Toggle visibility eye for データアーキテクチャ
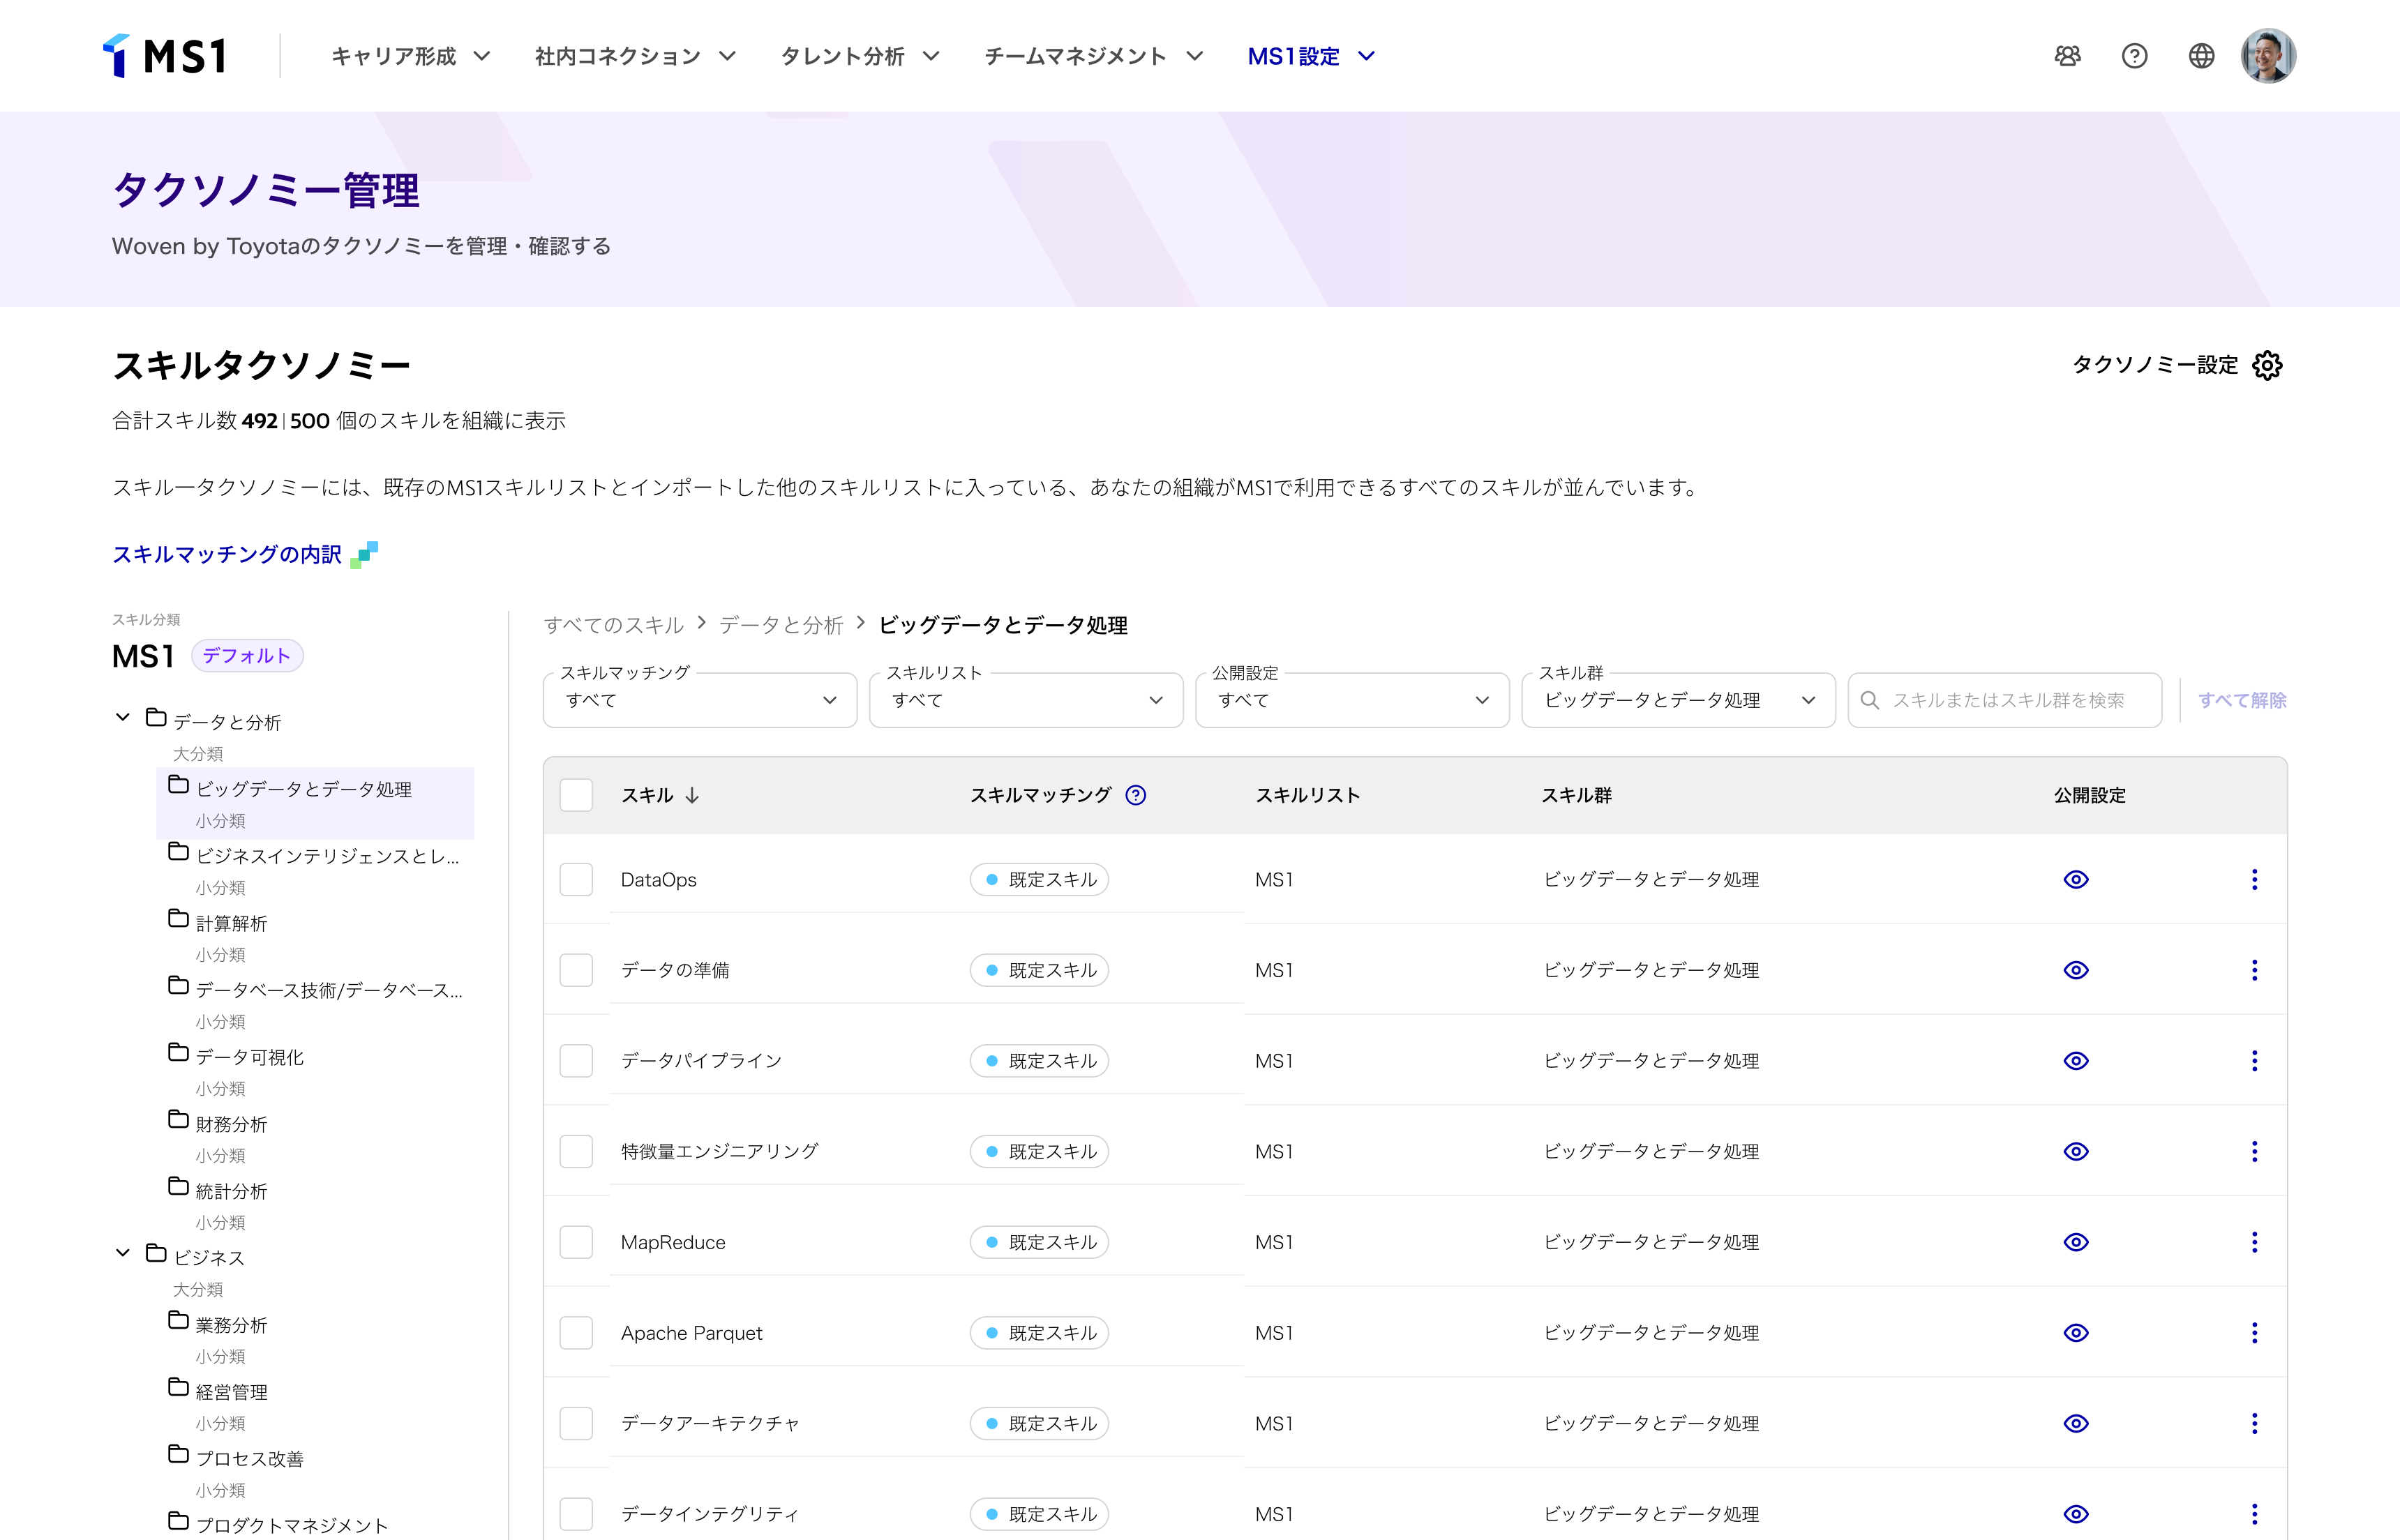 2076,1423
